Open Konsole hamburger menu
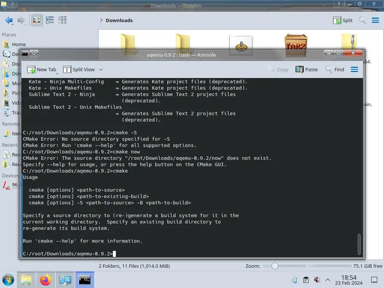 (x=354, y=69)
